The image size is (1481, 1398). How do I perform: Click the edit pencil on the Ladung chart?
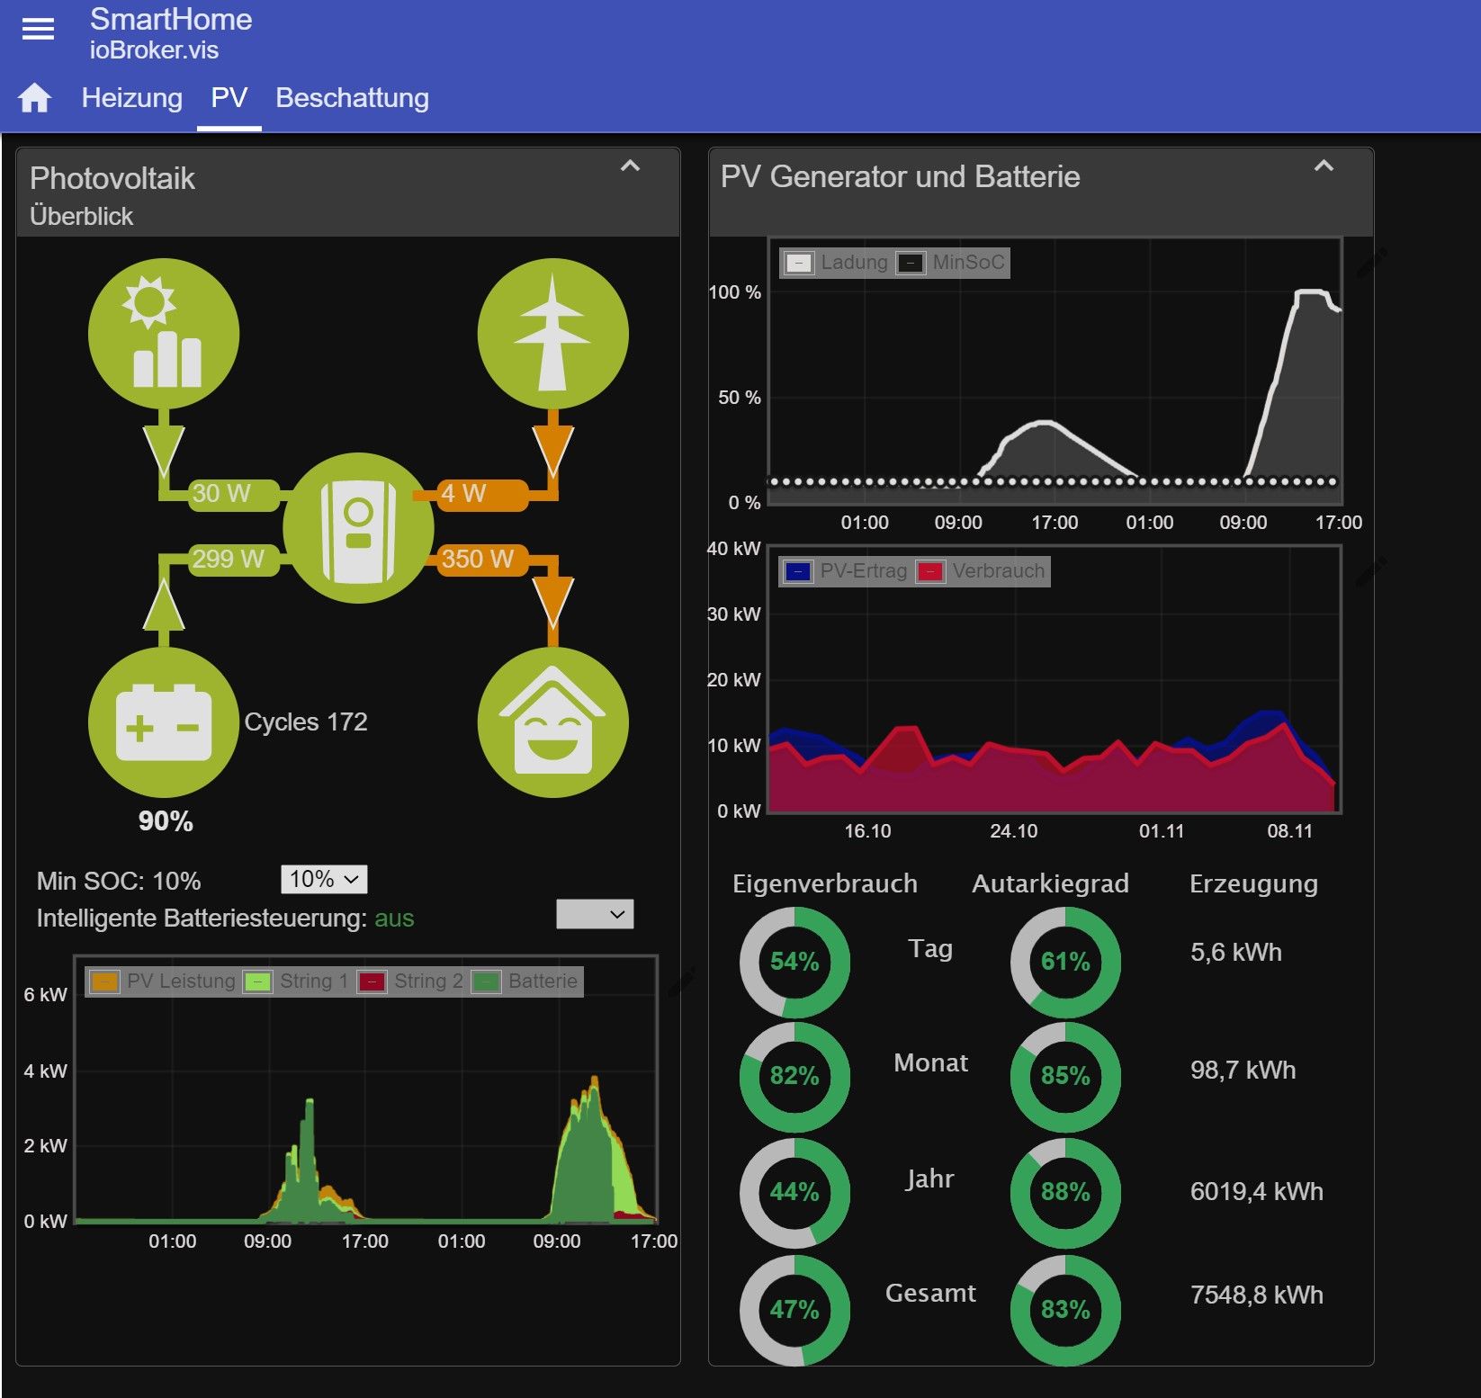coord(1370,263)
